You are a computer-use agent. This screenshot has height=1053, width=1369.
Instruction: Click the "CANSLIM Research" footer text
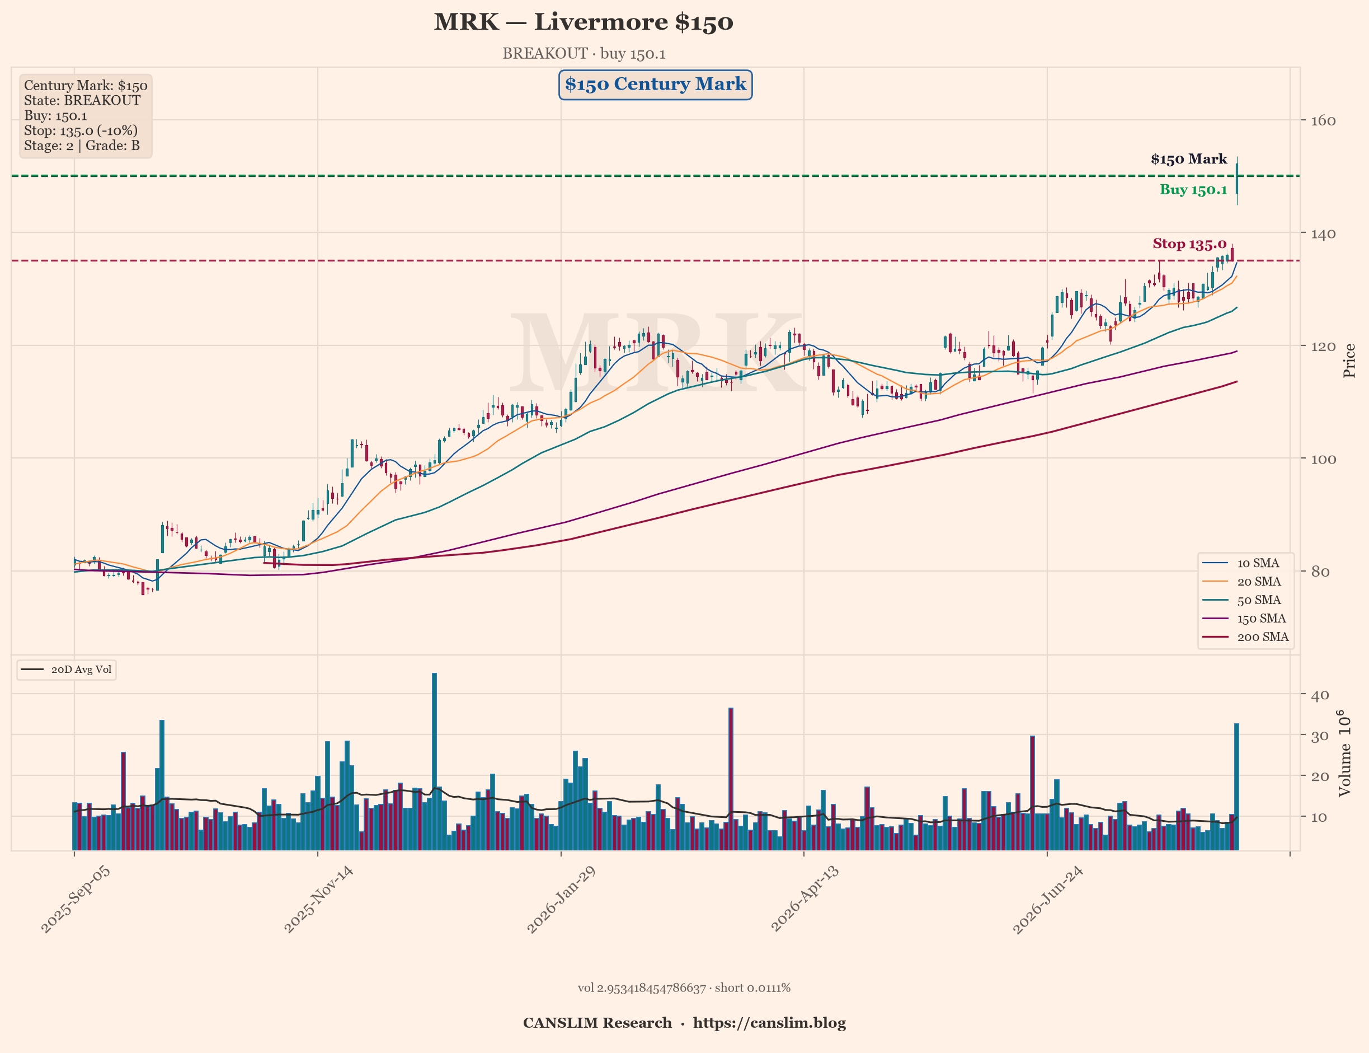598,1023
